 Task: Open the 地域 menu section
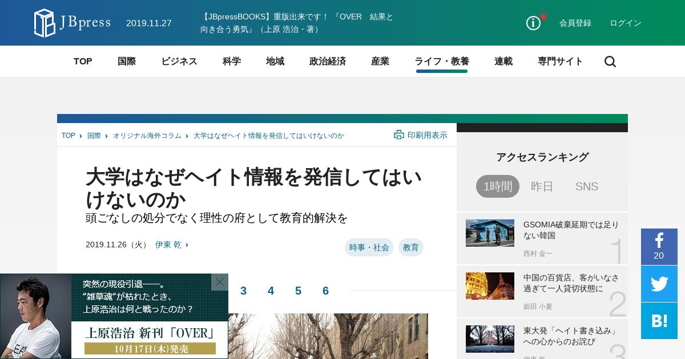pyautogui.click(x=275, y=62)
